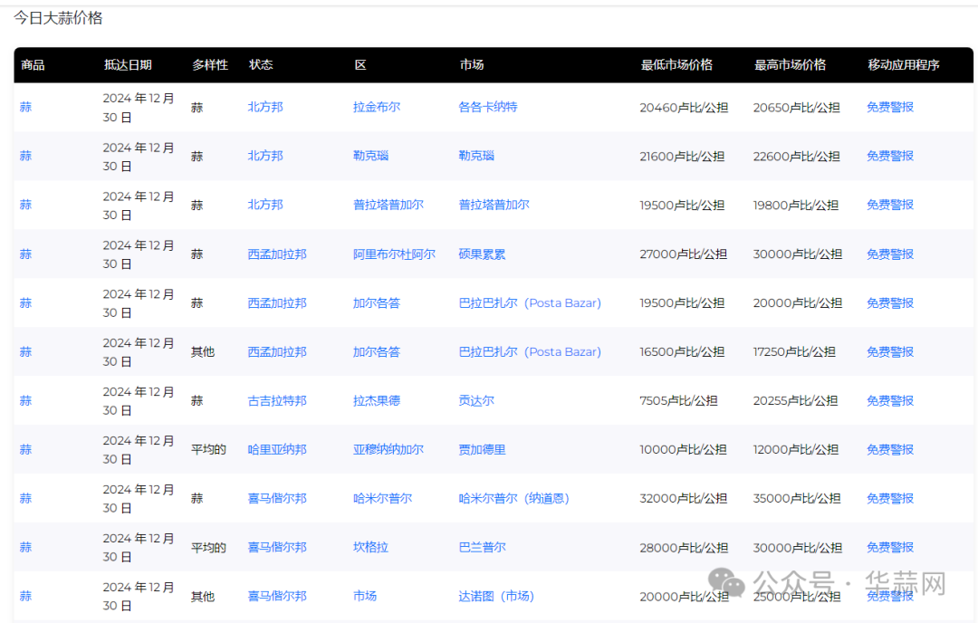Click the 达诺图（市场）market link
This screenshot has width=978, height=623.
[x=496, y=596]
